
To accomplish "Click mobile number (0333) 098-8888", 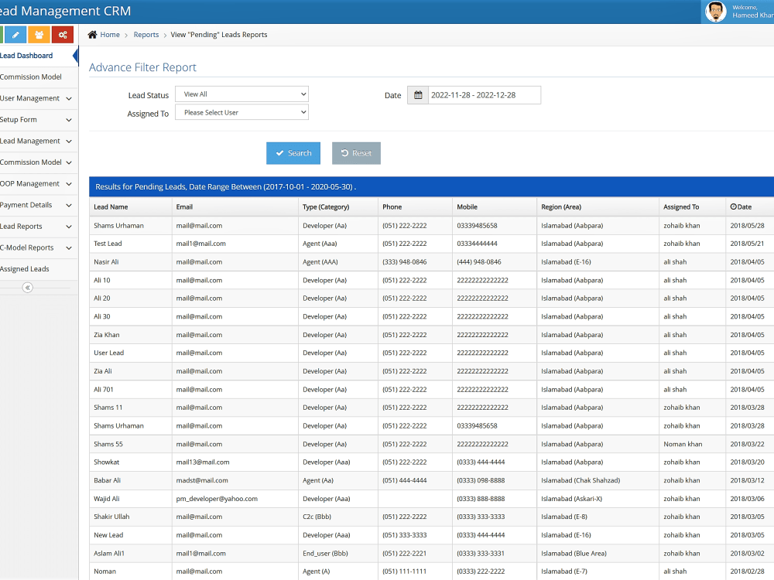I will click(481, 480).
